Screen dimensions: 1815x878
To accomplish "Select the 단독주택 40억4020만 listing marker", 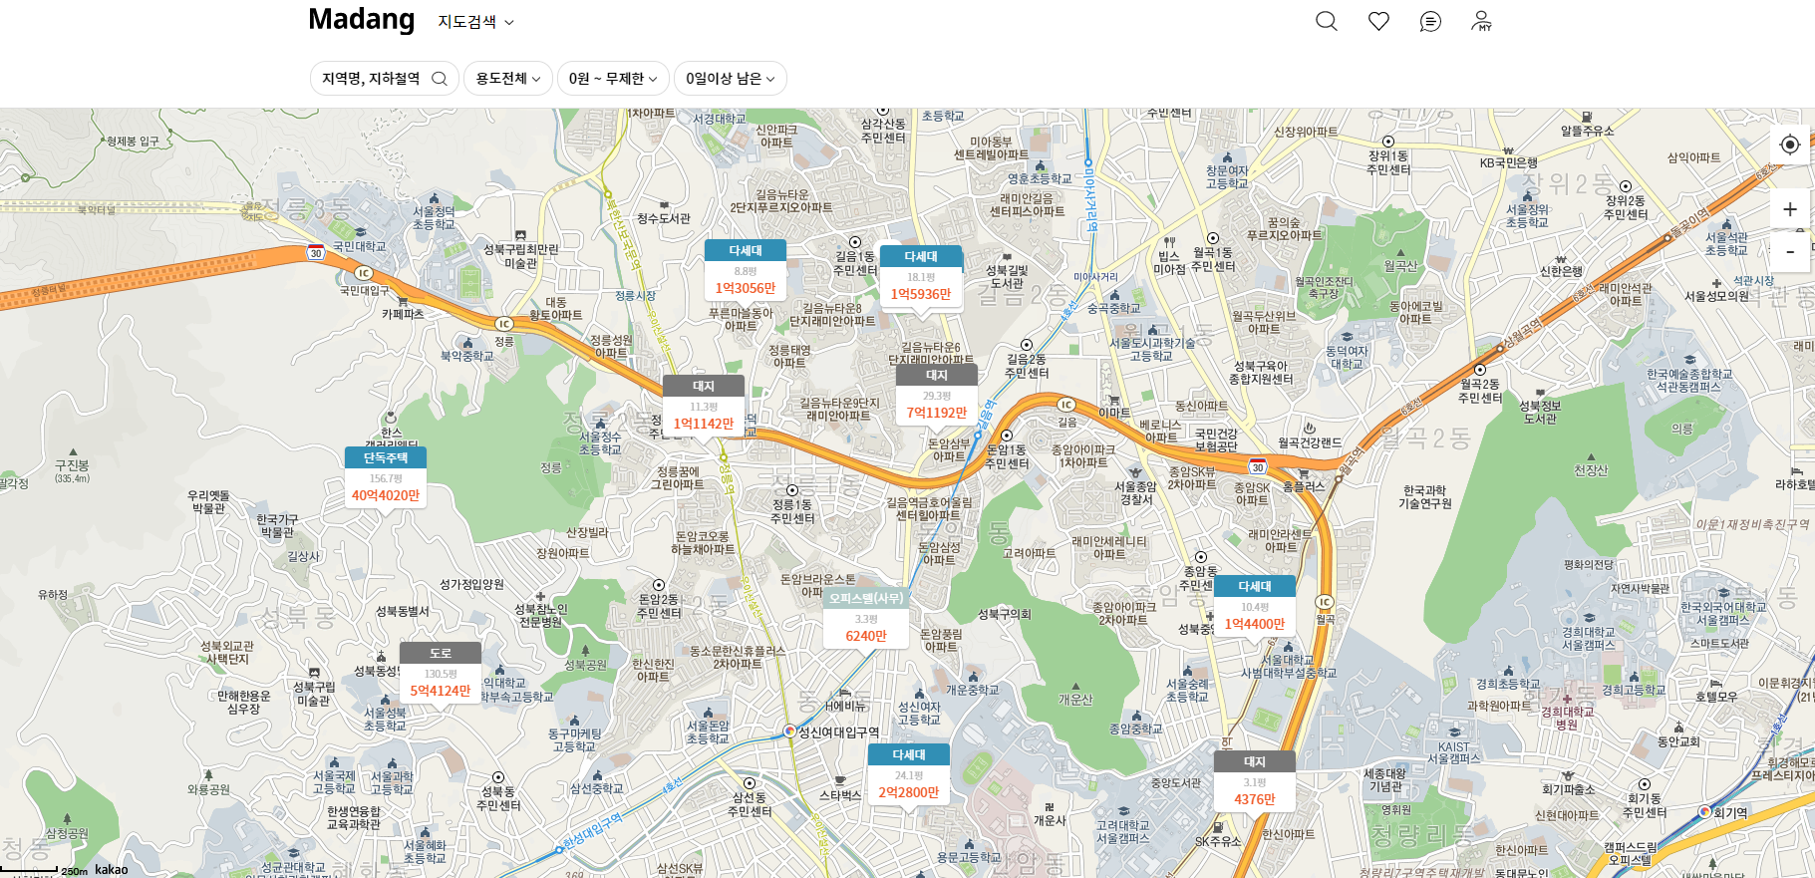I will [386, 478].
